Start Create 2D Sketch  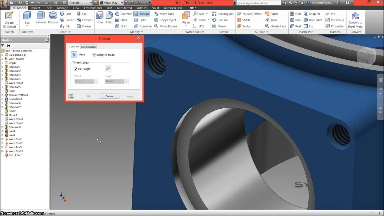[x=9, y=20]
